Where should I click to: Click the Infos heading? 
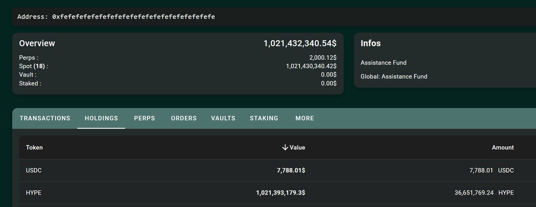(x=371, y=43)
